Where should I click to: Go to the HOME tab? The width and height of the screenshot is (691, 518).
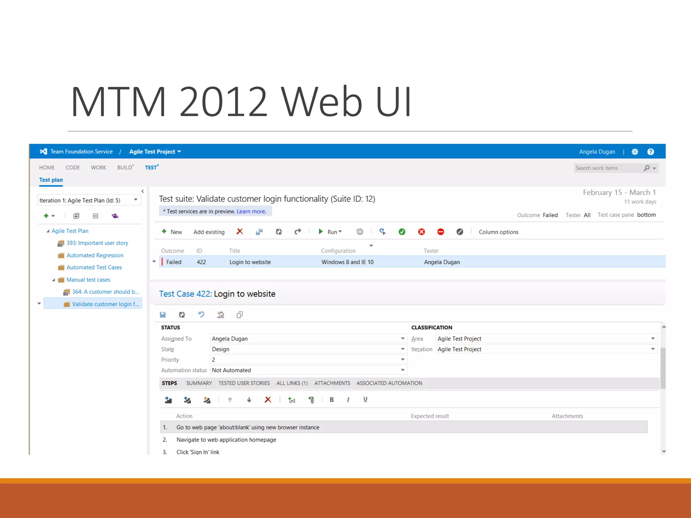click(47, 168)
